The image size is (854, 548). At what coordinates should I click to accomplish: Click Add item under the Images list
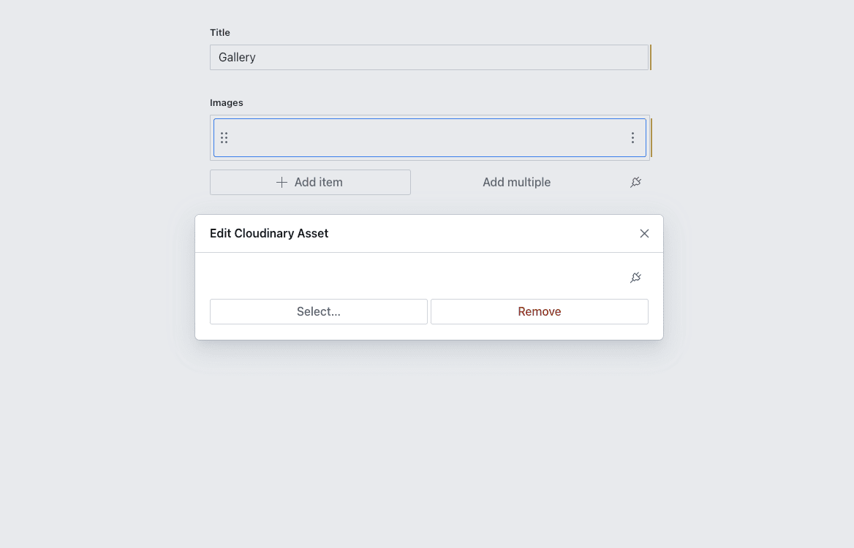(x=310, y=182)
